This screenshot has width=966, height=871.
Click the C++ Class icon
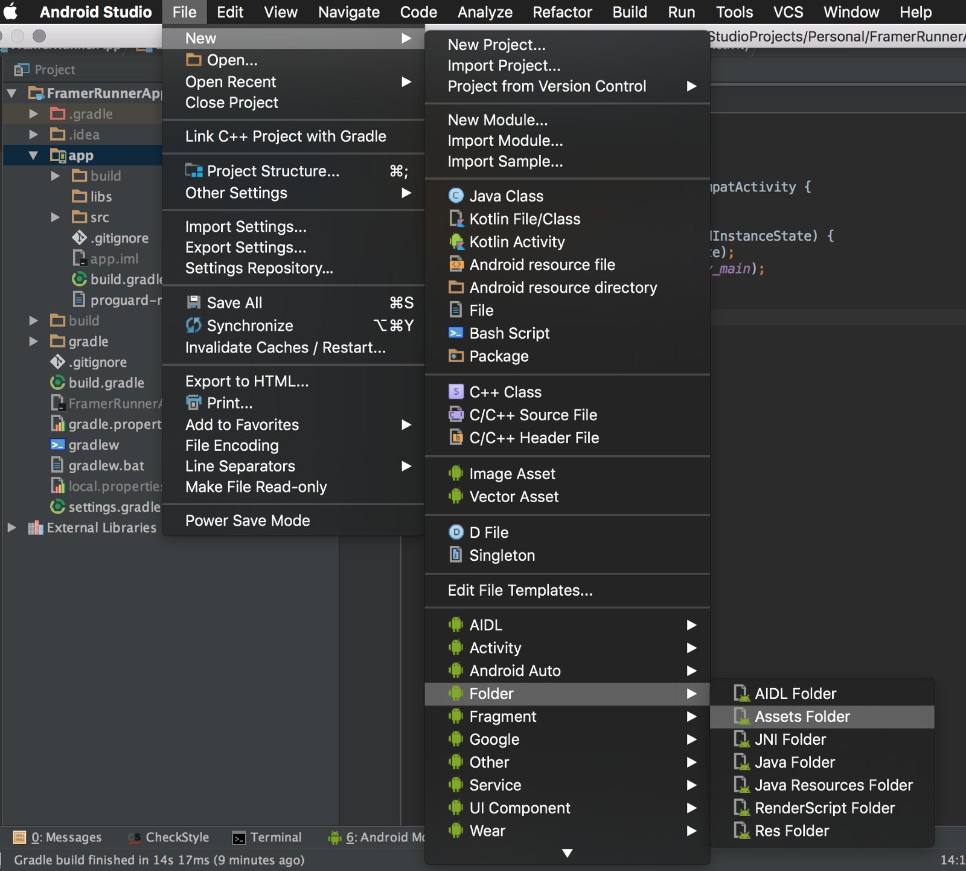pos(456,392)
